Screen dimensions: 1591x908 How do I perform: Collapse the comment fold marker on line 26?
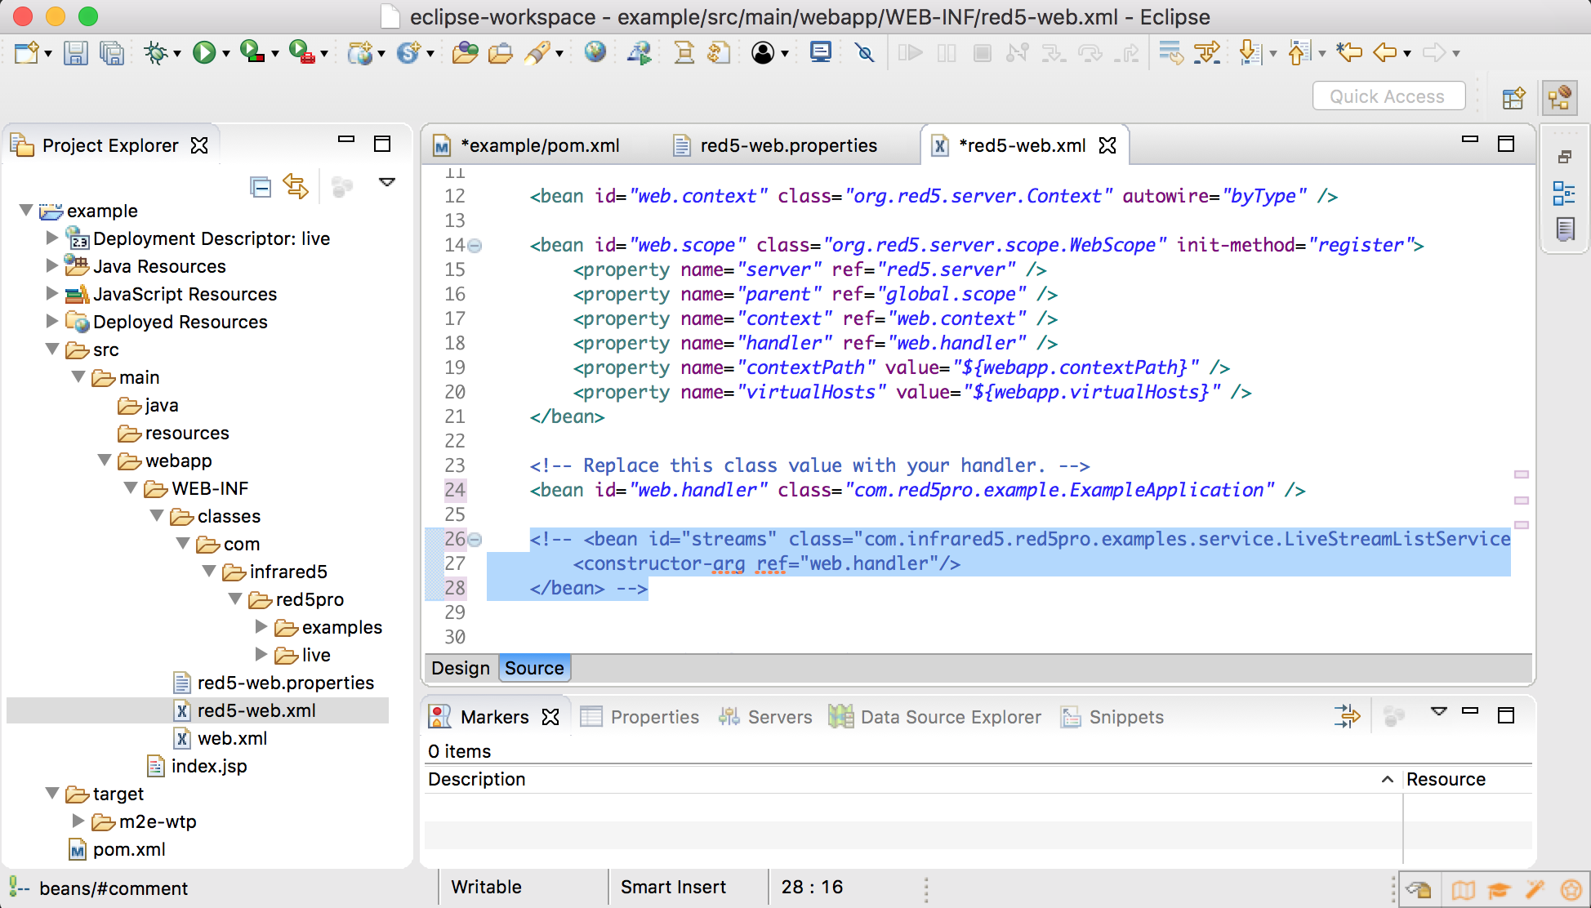point(475,539)
